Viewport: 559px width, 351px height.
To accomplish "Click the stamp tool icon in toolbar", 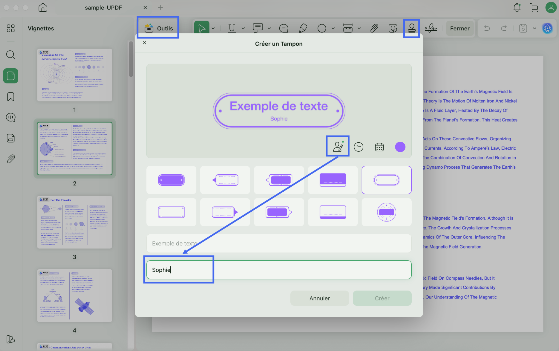I will (x=411, y=28).
